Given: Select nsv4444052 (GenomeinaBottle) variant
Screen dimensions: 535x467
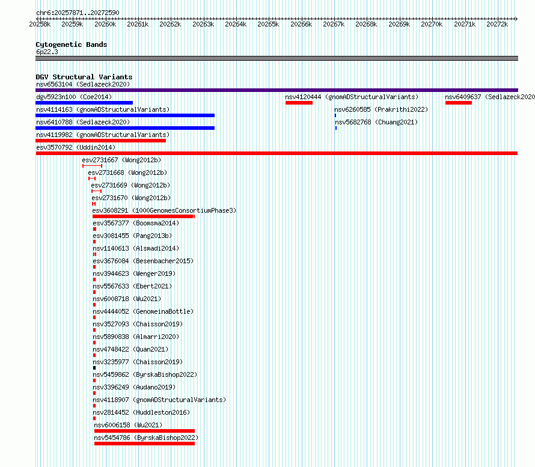Looking at the screenshot, I should pos(143,311).
